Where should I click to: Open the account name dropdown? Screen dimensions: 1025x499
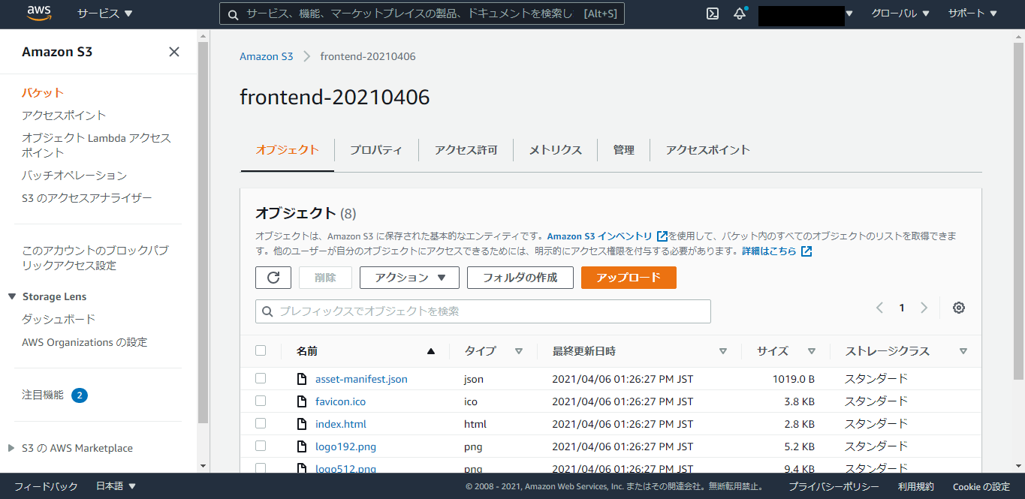[806, 14]
